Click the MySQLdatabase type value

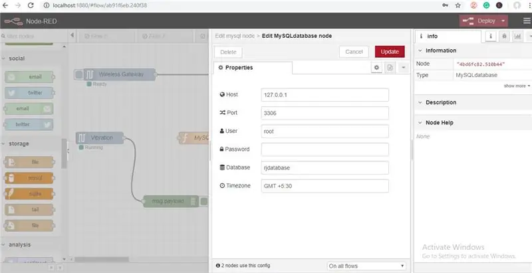tap(477, 75)
